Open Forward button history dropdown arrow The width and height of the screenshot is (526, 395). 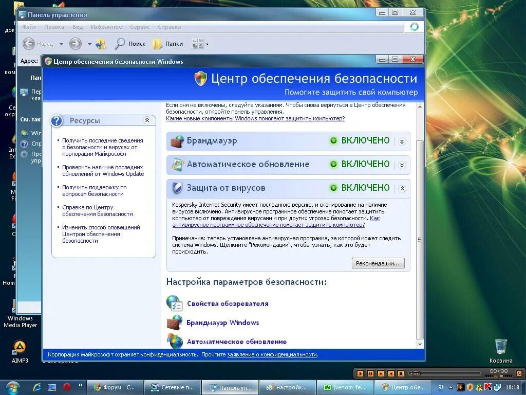[x=89, y=44]
